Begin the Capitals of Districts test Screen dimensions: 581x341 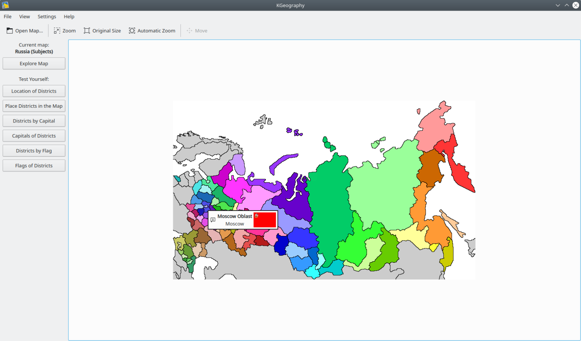click(34, 135)
